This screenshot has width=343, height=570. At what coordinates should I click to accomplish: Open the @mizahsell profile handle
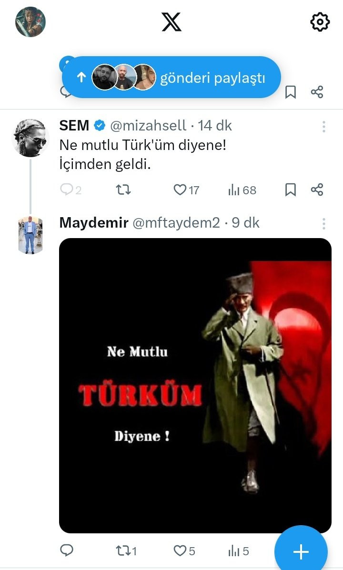point(148,126)
